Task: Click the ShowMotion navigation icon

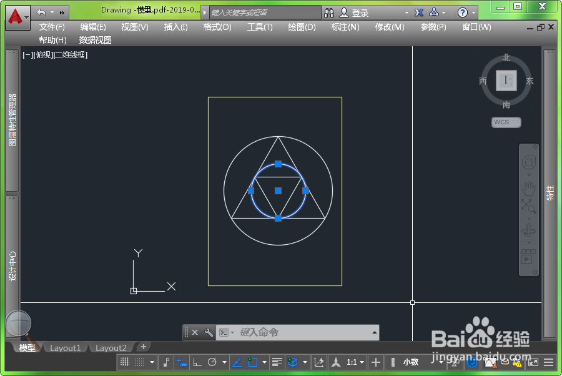Action: click(528, 257)
